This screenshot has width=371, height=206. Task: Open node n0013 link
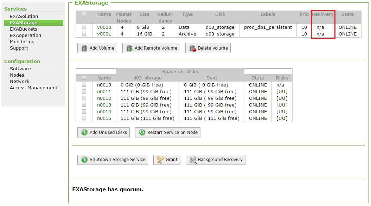click(104, 105)
